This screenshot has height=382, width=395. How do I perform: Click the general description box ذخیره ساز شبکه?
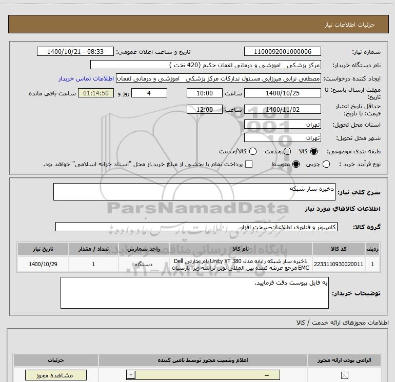[194, 192]
